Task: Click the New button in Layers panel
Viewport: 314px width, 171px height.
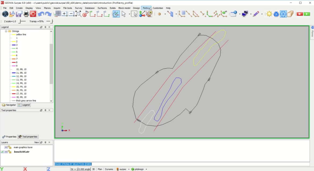Action: pos(36,143)
